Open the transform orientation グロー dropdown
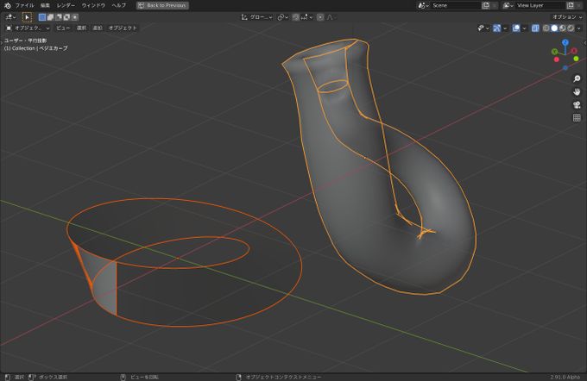The image size is (587, 381). click(257, 17)
